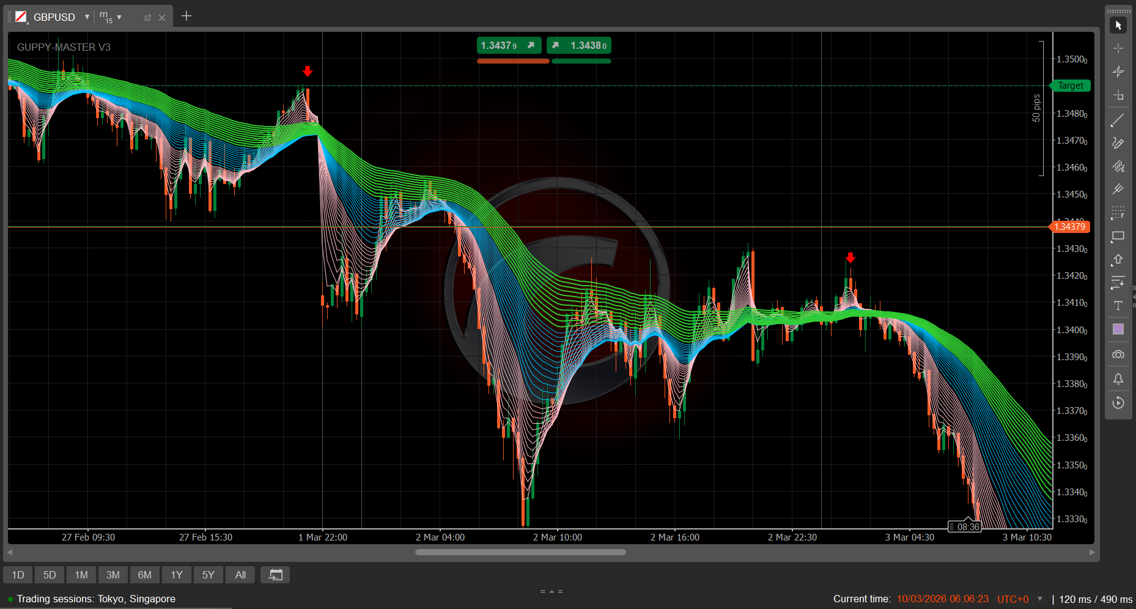This screenshot has width=1136, height=609.
Task: Expand the UTC+0 timezone selector
Action: pos(1039,599)
